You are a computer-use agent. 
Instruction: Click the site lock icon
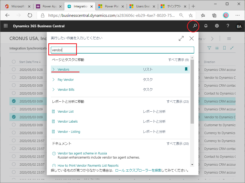coord(42,15)
